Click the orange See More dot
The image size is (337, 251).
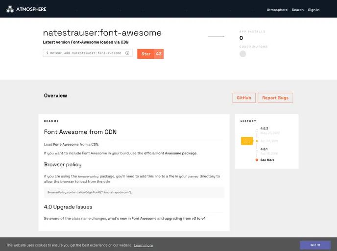pyautogui.click(x=257, y=160)
